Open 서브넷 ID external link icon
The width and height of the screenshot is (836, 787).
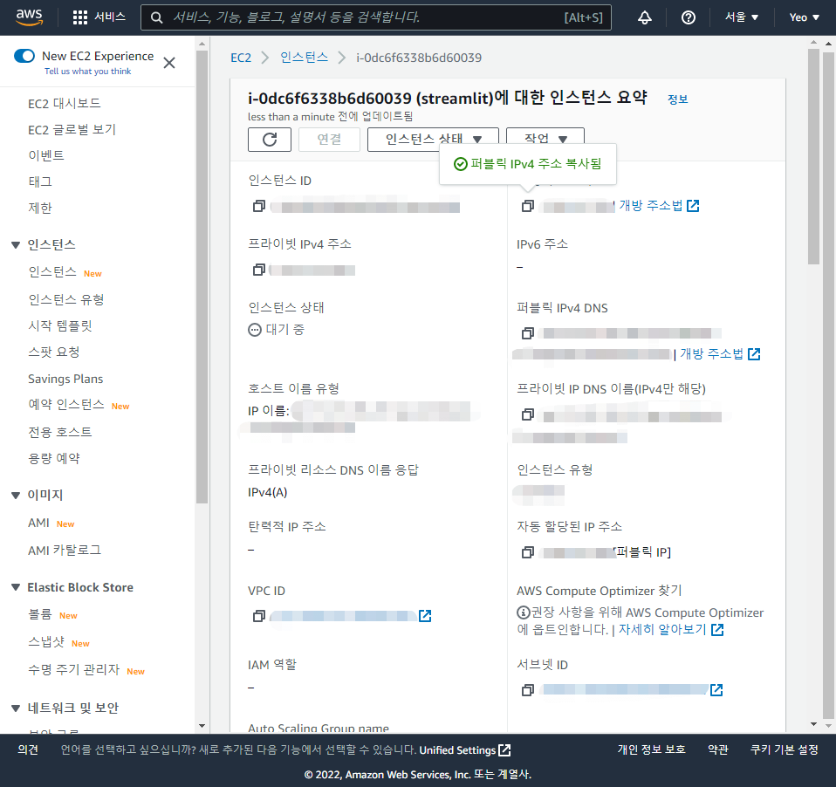[716, 690]
